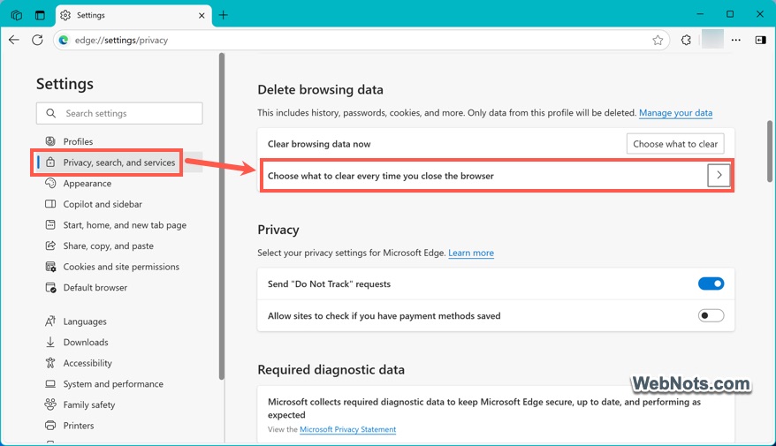The height and width of the screenshot is (446, 776).
Task: Click the magnifier icon in Search settings
Action: coord(50,113)
